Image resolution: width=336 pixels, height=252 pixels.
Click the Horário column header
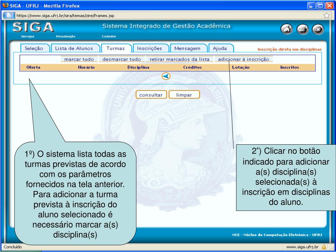click(86, 67)
